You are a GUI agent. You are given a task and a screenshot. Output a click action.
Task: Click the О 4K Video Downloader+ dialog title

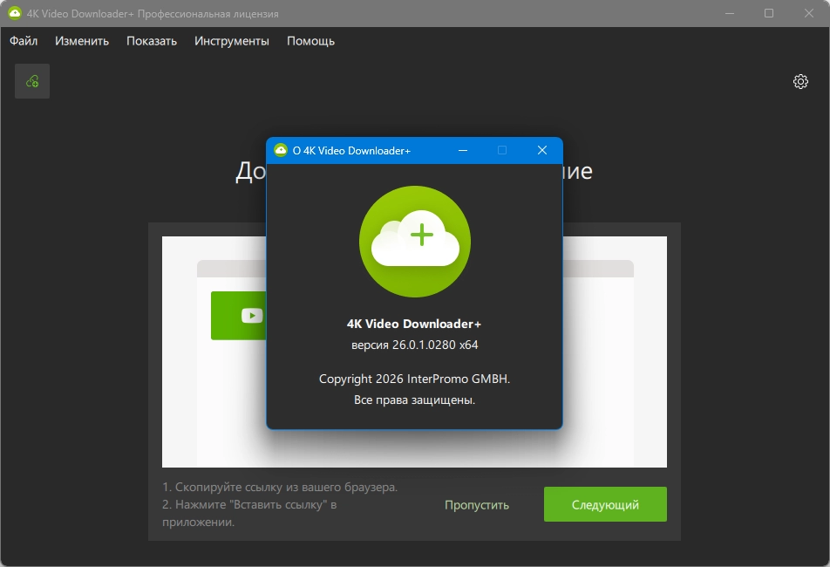(351, 150)
